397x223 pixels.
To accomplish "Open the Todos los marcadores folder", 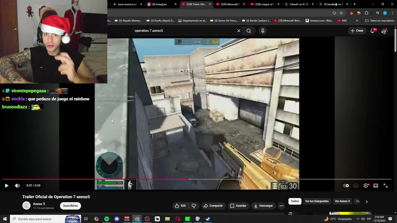I will [x=380, y=21].
